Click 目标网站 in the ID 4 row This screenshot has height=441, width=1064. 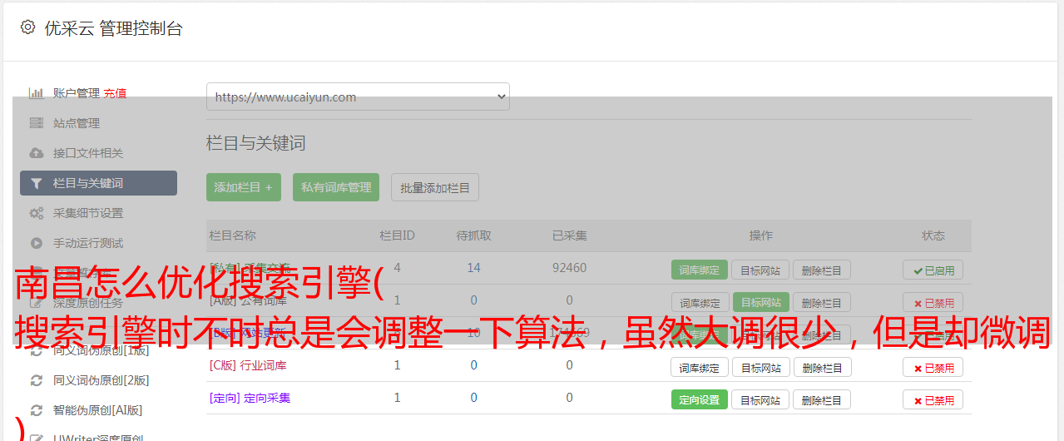[x=761, y=270]
